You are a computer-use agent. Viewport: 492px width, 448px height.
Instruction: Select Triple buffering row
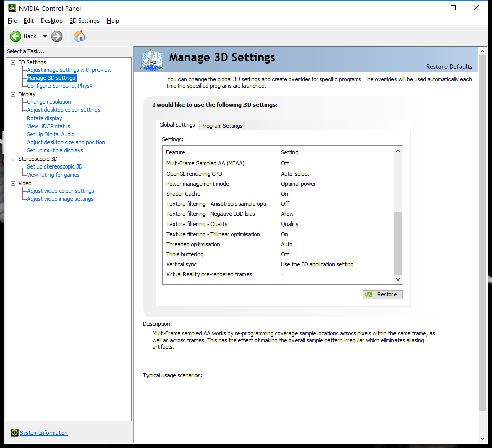click(x=278, y=254)
